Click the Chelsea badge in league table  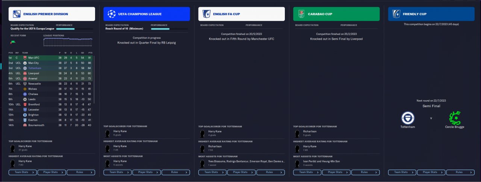click(x=25, y=94)
